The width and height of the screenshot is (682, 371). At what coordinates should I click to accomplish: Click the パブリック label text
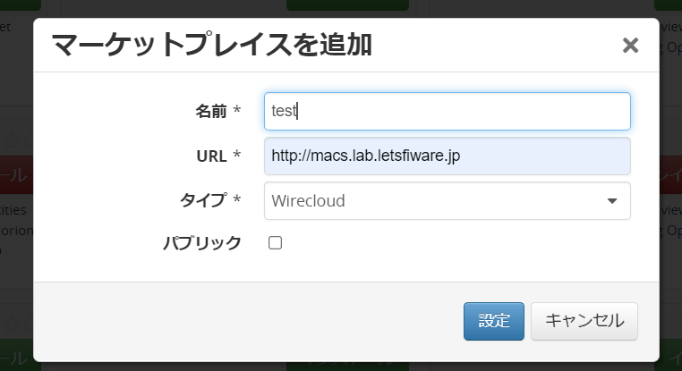click(x=201, y=242)
